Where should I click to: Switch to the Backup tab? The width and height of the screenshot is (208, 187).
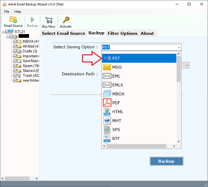point(97,33)
